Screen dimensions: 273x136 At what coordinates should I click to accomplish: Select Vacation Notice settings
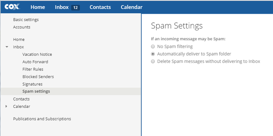[x=37, y=54]
